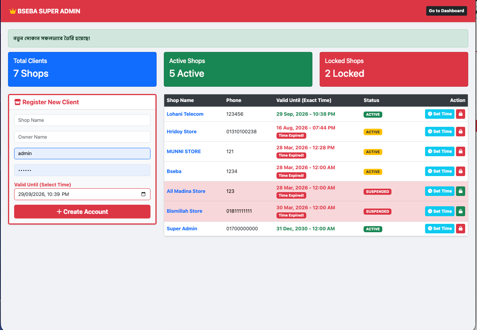The image size is (477, 330).
Task: Click the username field containing admin
Action: tap(82, 153)
